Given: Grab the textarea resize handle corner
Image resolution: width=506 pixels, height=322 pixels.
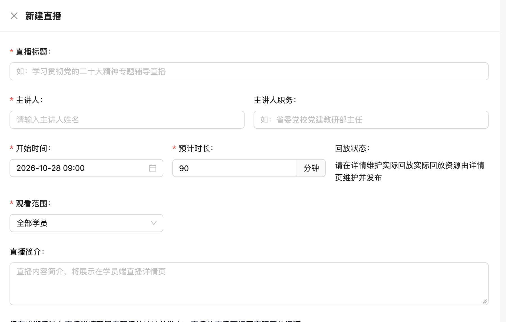Looking at the screenshot, I should tap(485, 301).
